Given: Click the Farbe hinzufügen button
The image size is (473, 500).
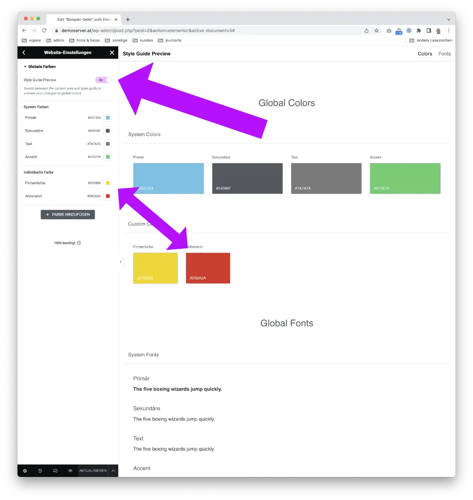Looking at the screenshot, I should (67, 215).
